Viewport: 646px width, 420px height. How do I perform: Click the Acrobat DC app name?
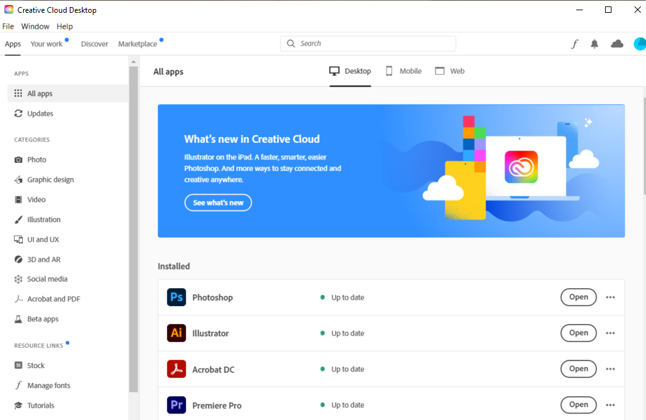click(214, 369)
